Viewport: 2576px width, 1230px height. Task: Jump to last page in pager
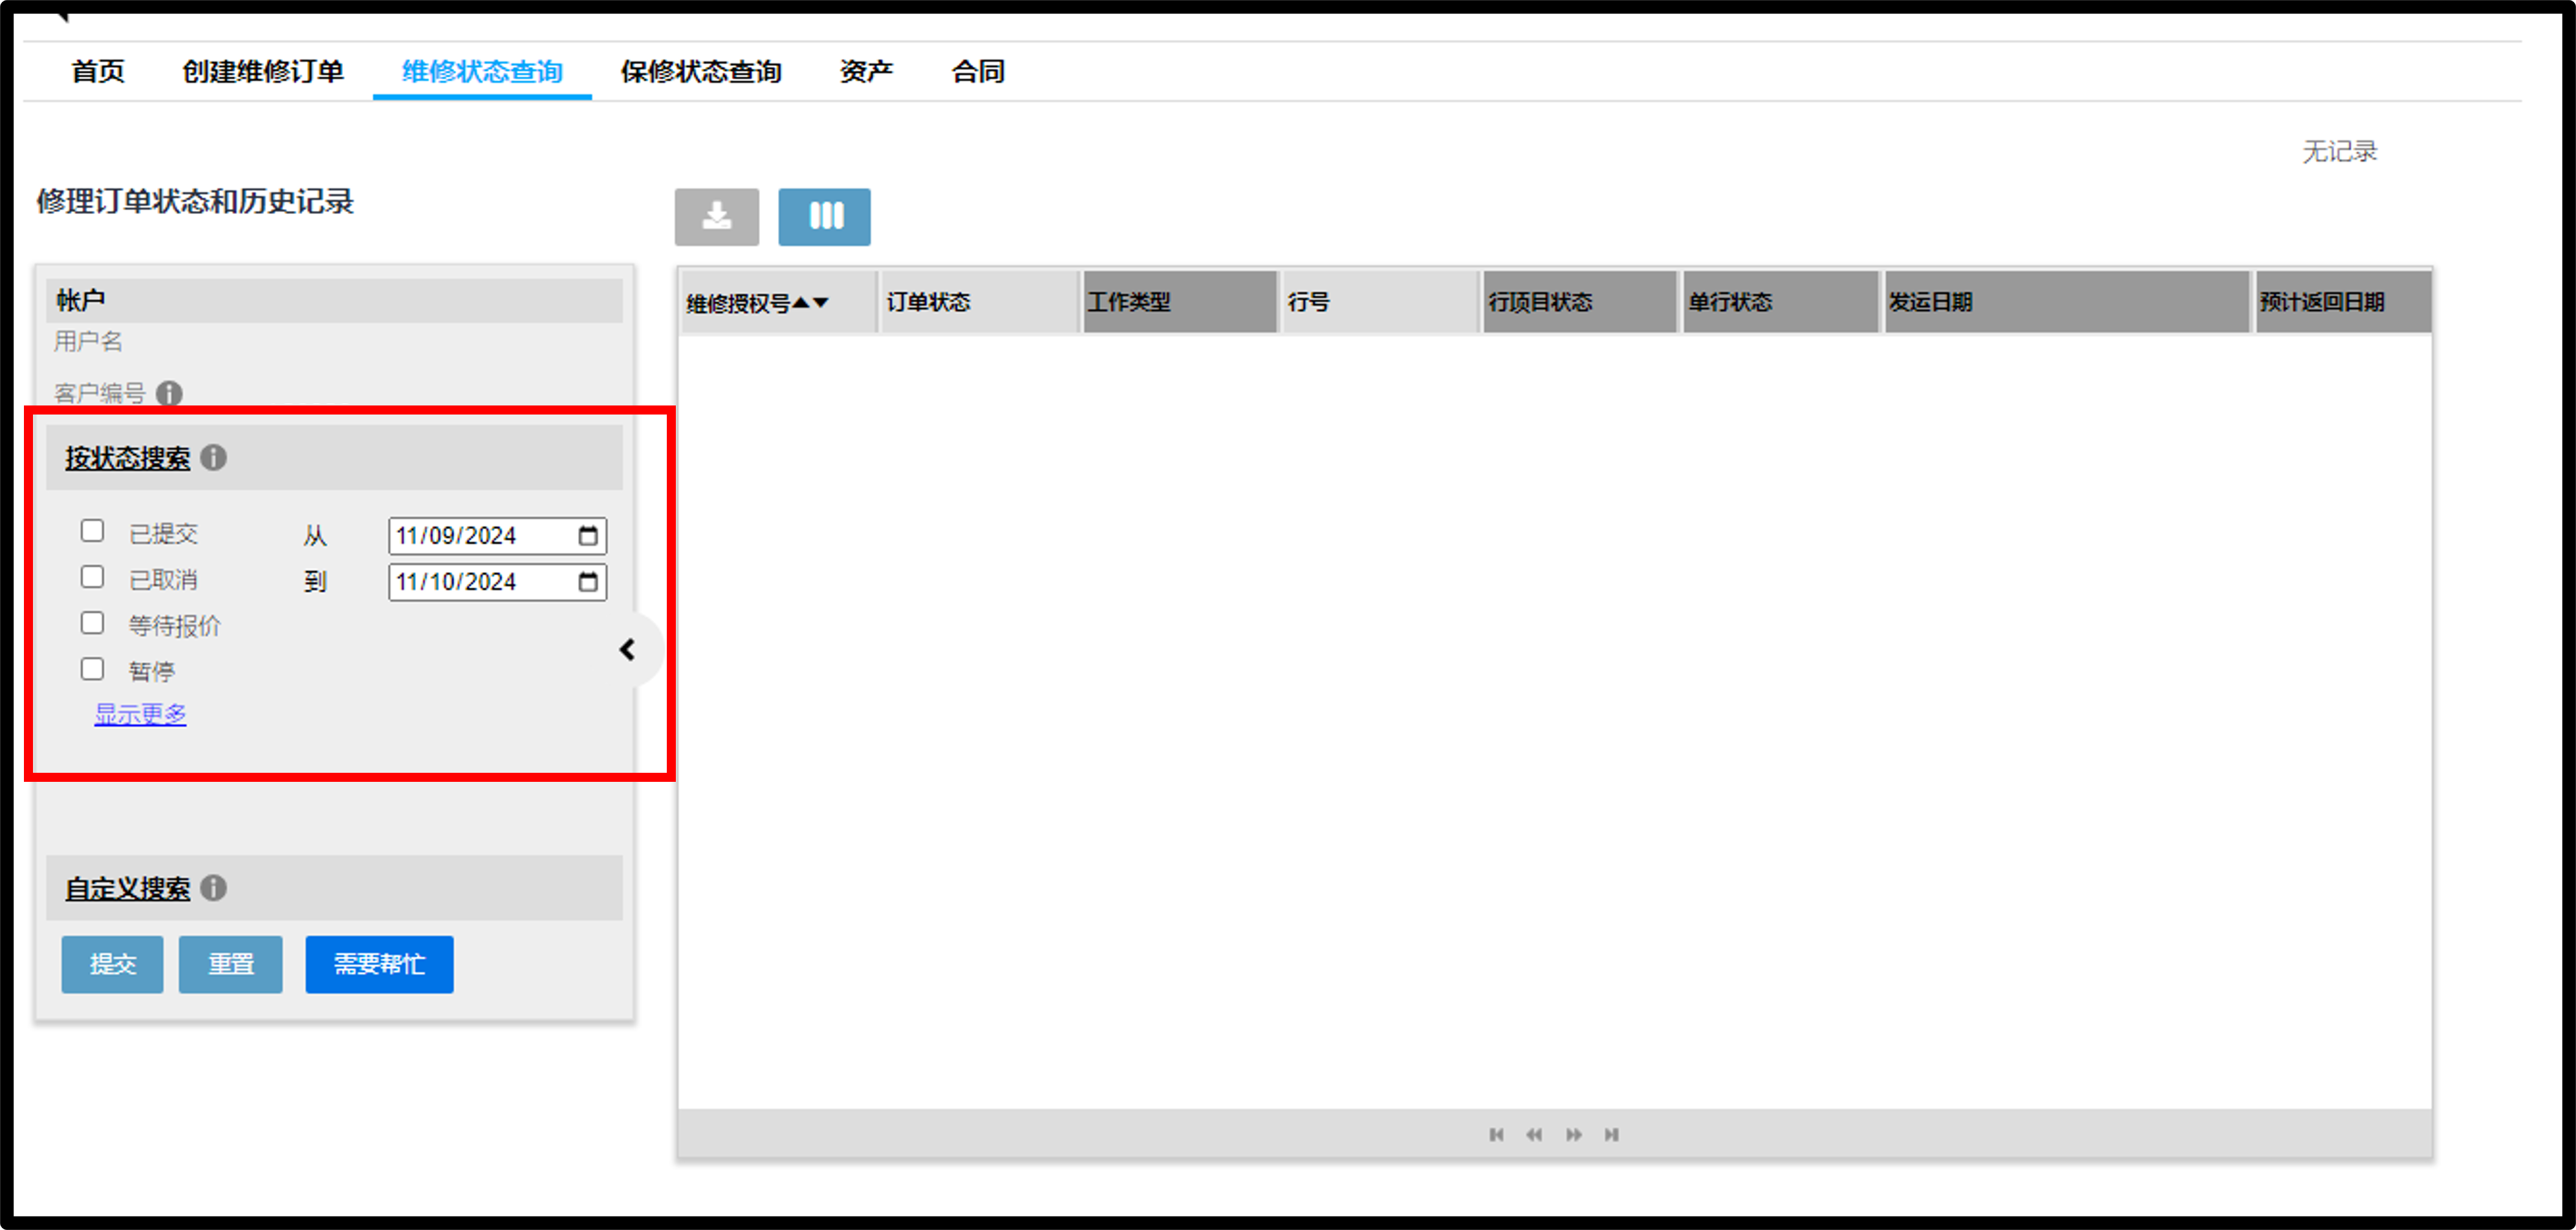(x=1611, y=1134)
